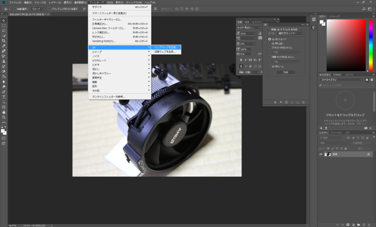Select プリセットからのメッシュ radio button

(x=269, y=48)
